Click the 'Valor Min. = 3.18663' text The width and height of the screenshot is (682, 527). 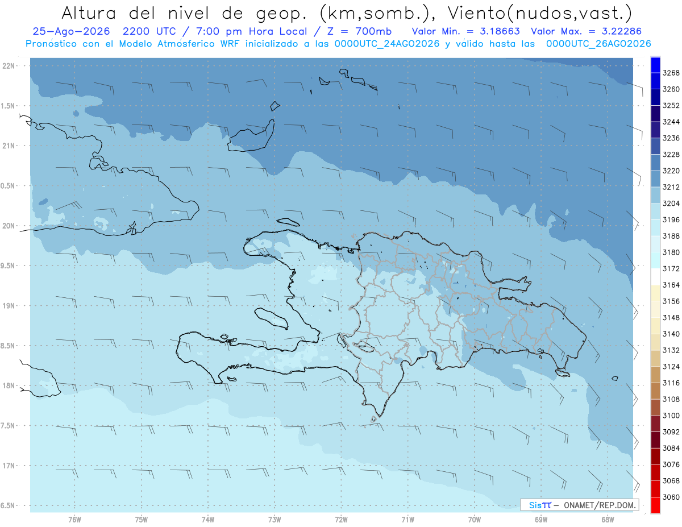coord(467,32)
